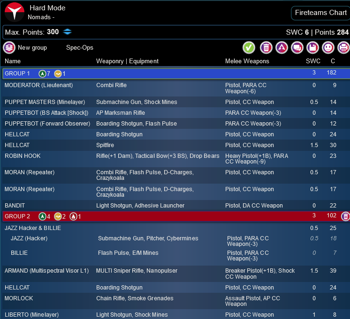Select ROBIN HOOK row
This screenshot has width=350, height=319.
[x=176, y=158]
